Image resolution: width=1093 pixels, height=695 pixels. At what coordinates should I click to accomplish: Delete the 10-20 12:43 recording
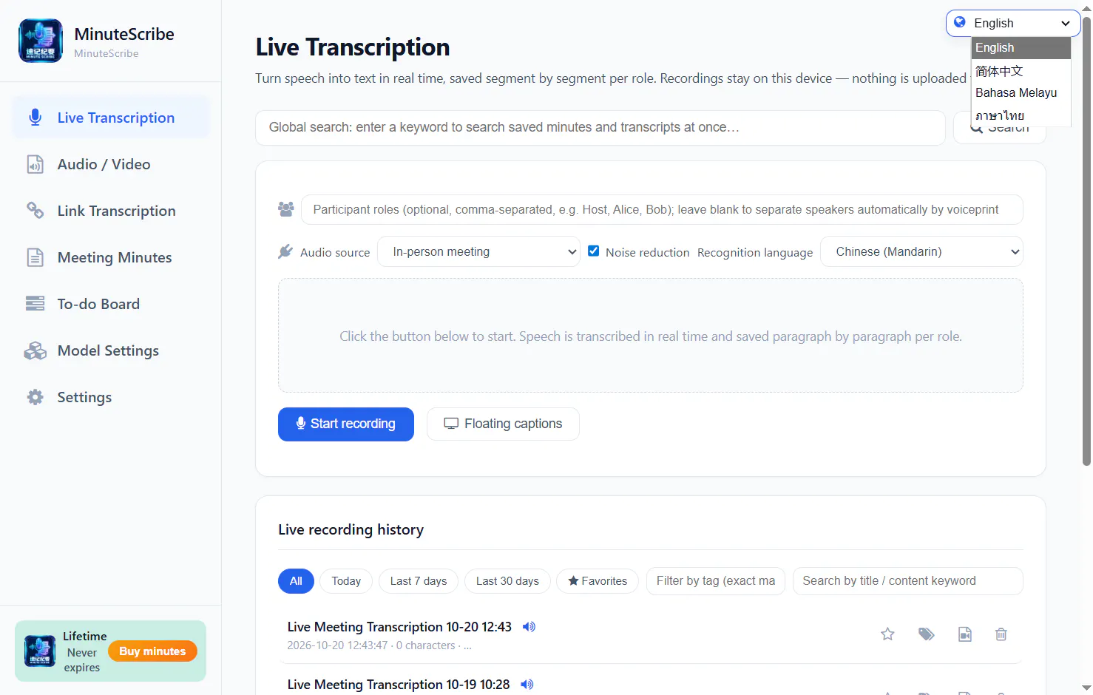1001,634
